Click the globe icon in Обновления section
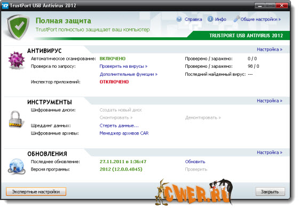Screen dimensions: 299x208 click(x=17, y=166)
